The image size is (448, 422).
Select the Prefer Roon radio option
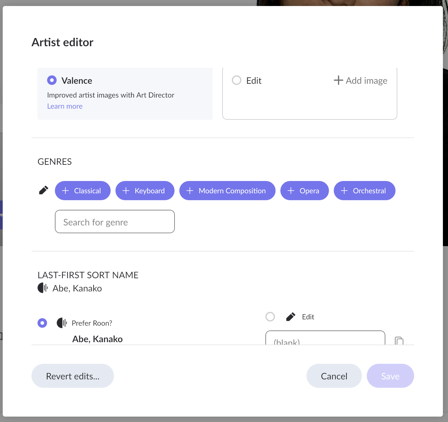click(42, 323)
